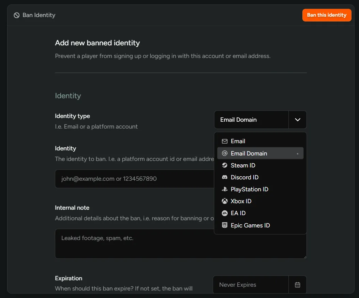
Task: Collapse the Identity type chevron arrow
Action: pos(297,120)
